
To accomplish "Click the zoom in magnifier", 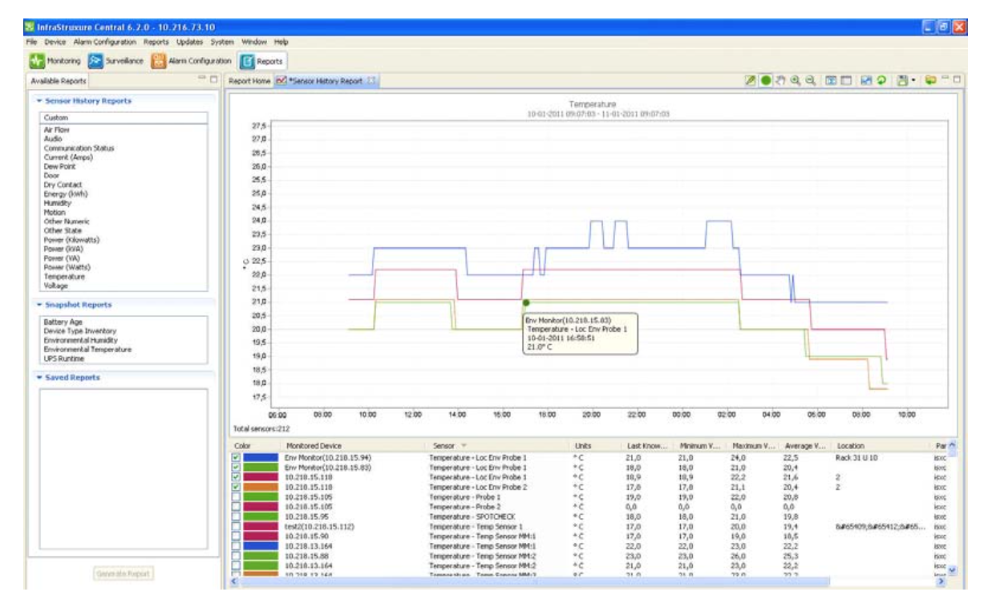I will [796, 81].
